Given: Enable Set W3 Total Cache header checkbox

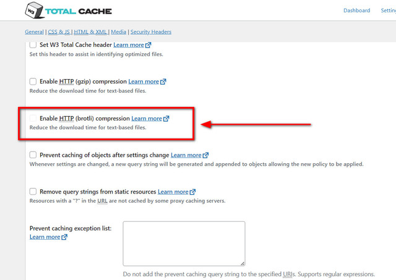Looking at the screenshot, I should pos(33,45).
